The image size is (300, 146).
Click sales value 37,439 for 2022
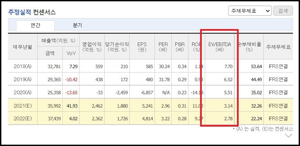coord(54,119)
